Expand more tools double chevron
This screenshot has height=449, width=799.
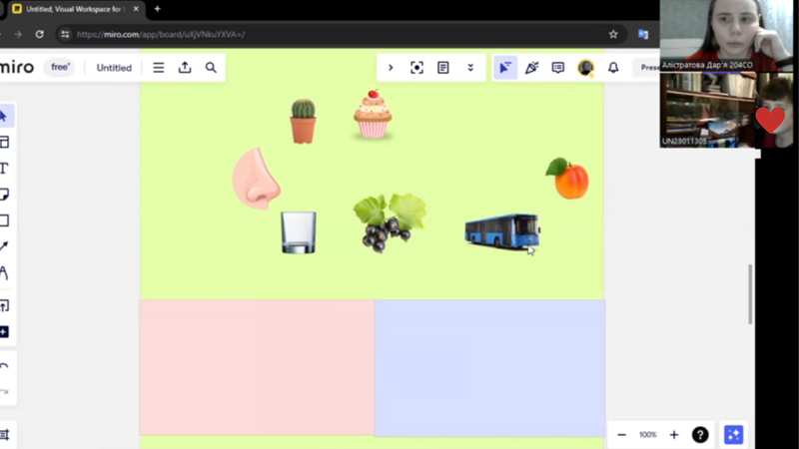point(470,68)
